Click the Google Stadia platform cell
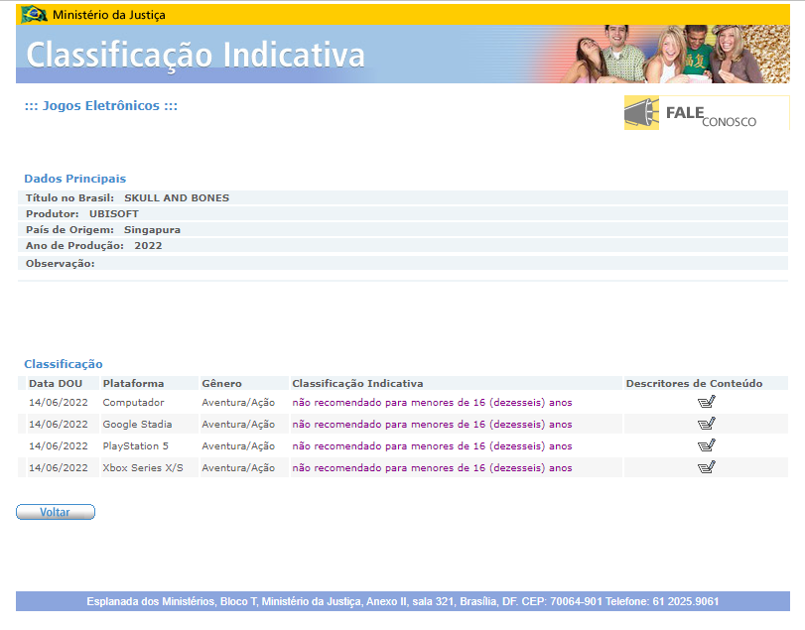Viewport: 805px width, 630px height. click(x=137, y=425)
